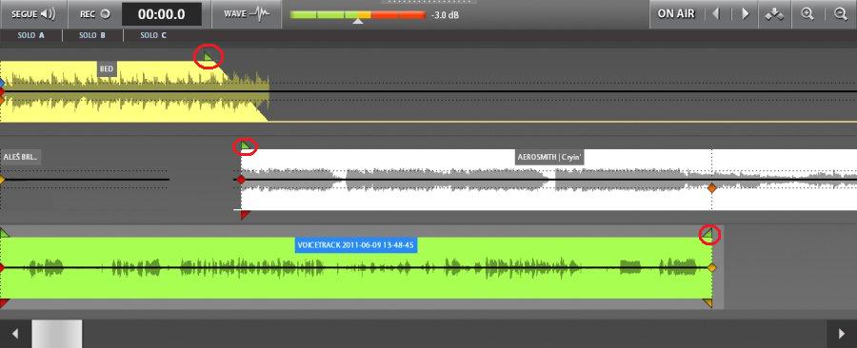Click orange triangle at voicetrack bottom-right corner
The height and width of the screenshot is (348, 857).
pyautogui.click(x=708, y=303)
